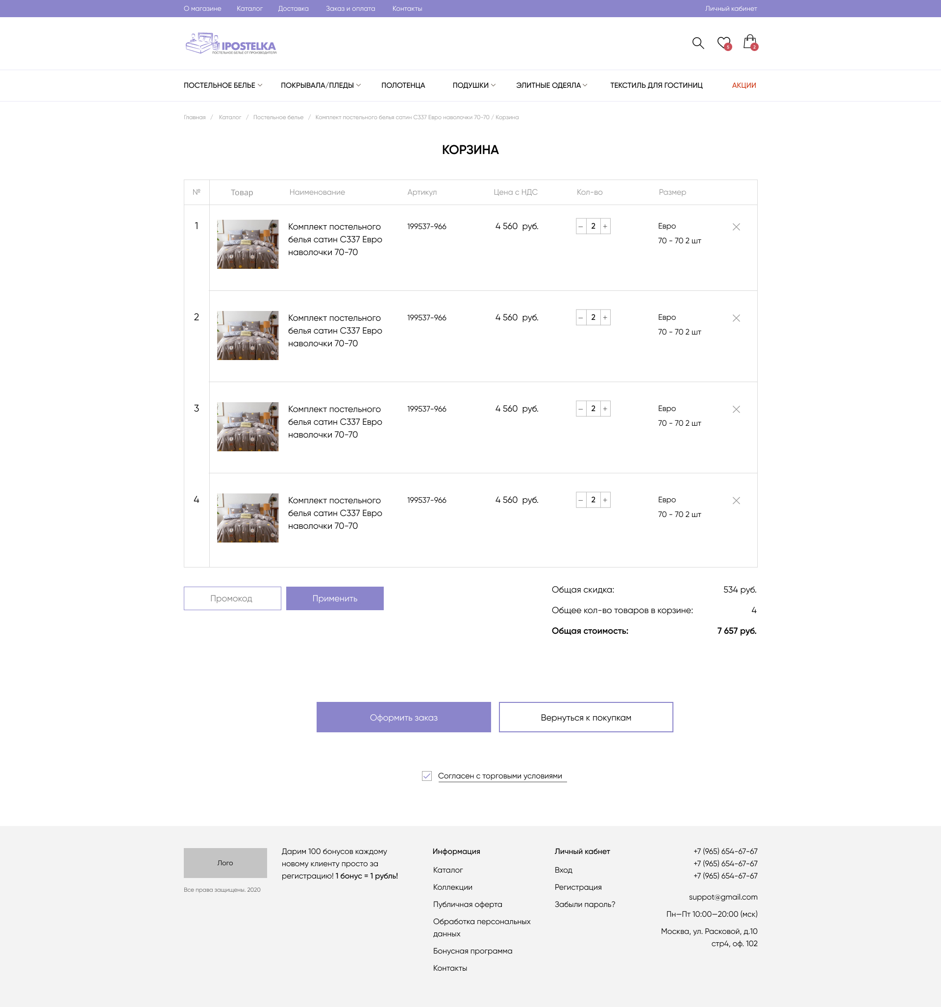The width and height of the screenshot is (941, 1007).
Task: Apply promo code with Применить button
Action: coord(335,598)
